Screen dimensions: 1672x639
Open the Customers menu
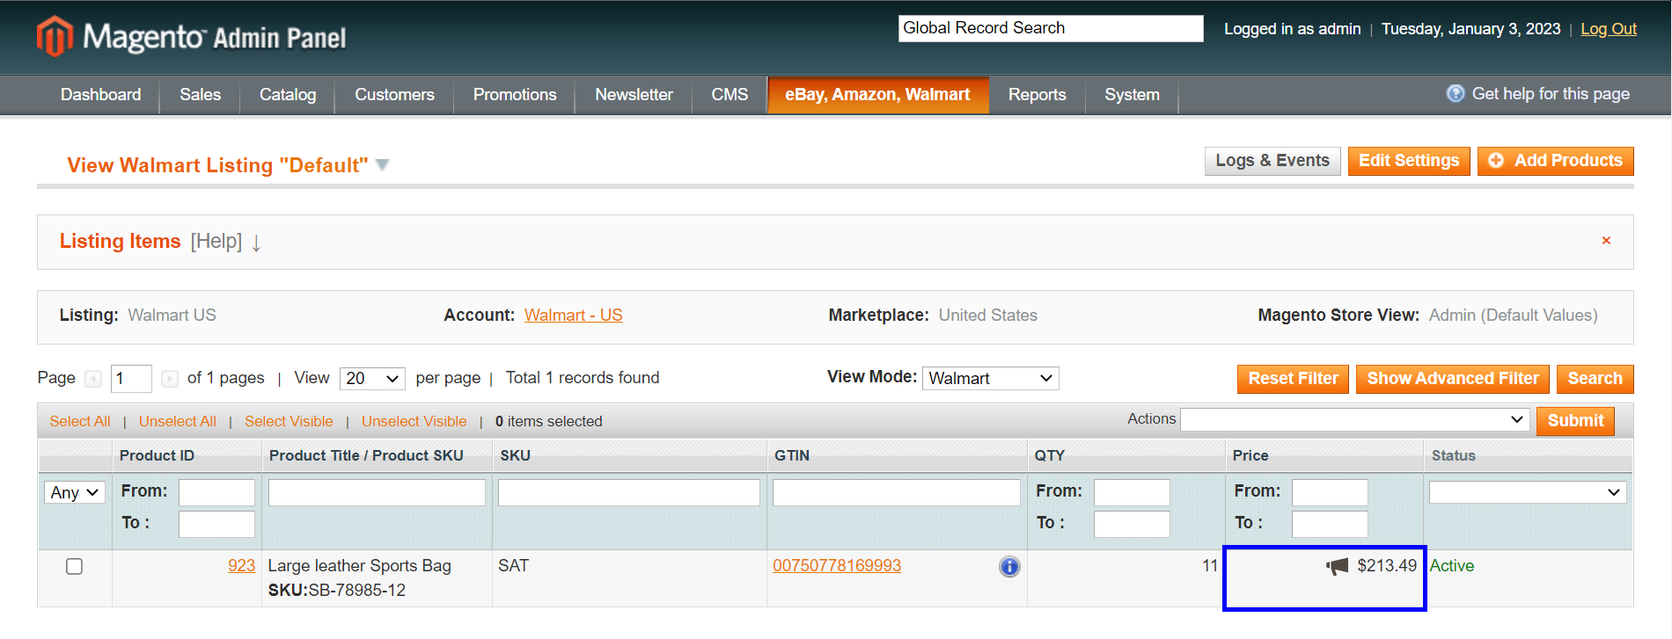[x=394, y=94]
